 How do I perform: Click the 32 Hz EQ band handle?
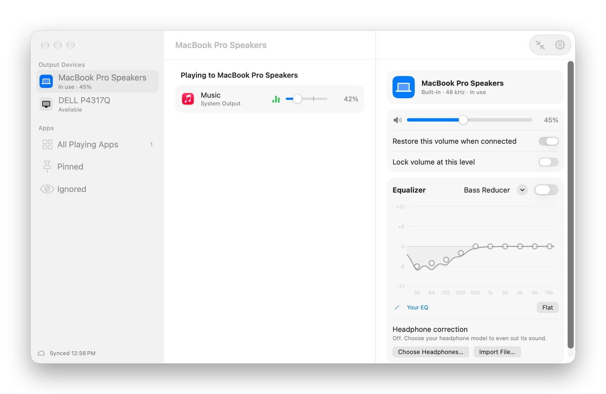coord(417,267)
